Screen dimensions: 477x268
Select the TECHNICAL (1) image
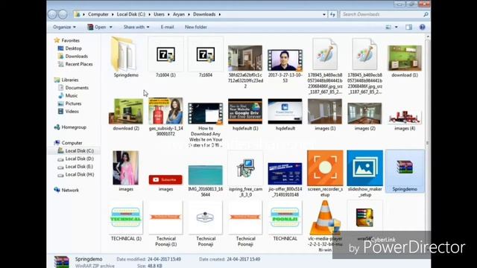click(126, 217)
